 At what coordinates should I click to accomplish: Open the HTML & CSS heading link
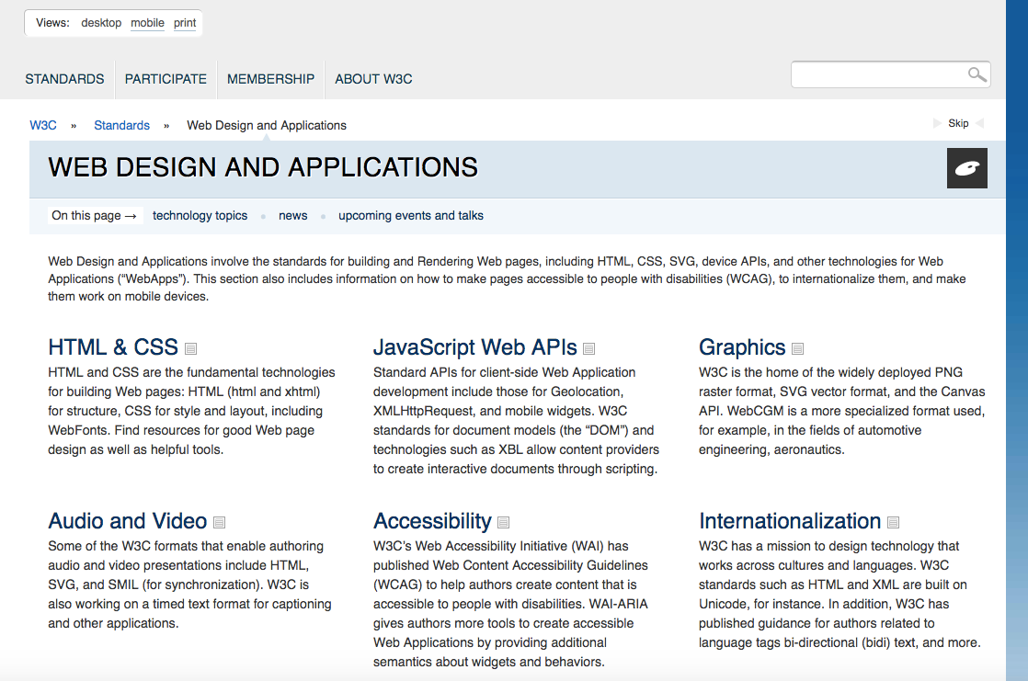pos(113,347)
